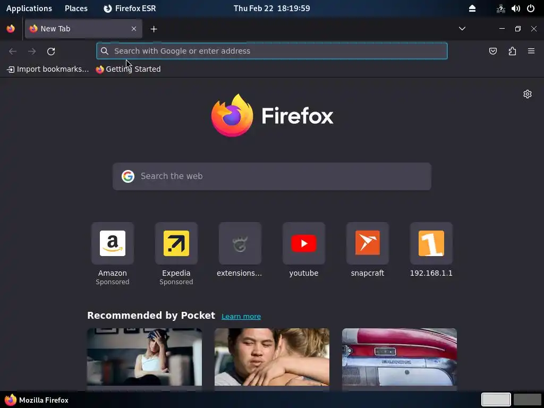Open the Applications menu
The height and width of the screenshot is (408, 544).
(29, 8)
